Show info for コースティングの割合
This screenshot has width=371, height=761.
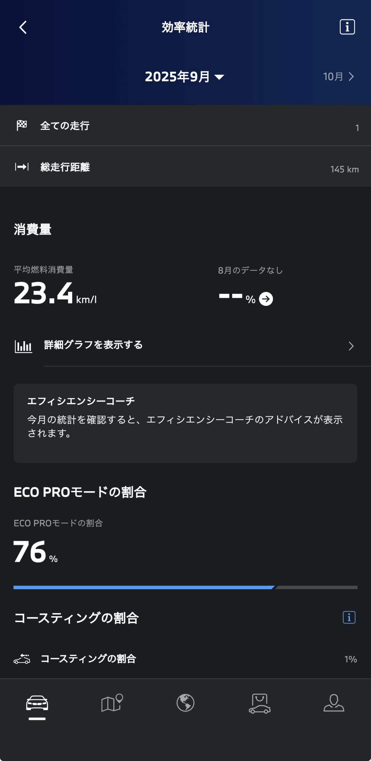(x=349, y=617)
